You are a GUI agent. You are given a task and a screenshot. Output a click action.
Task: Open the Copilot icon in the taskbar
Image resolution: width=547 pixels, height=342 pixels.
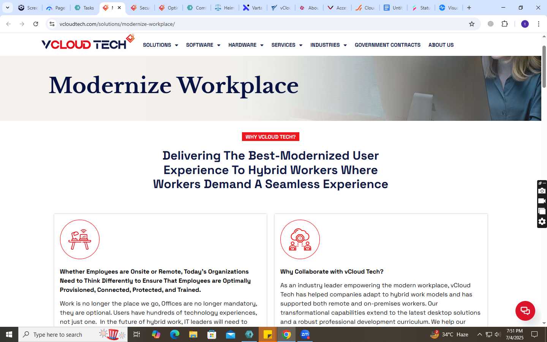click(156, 334)
